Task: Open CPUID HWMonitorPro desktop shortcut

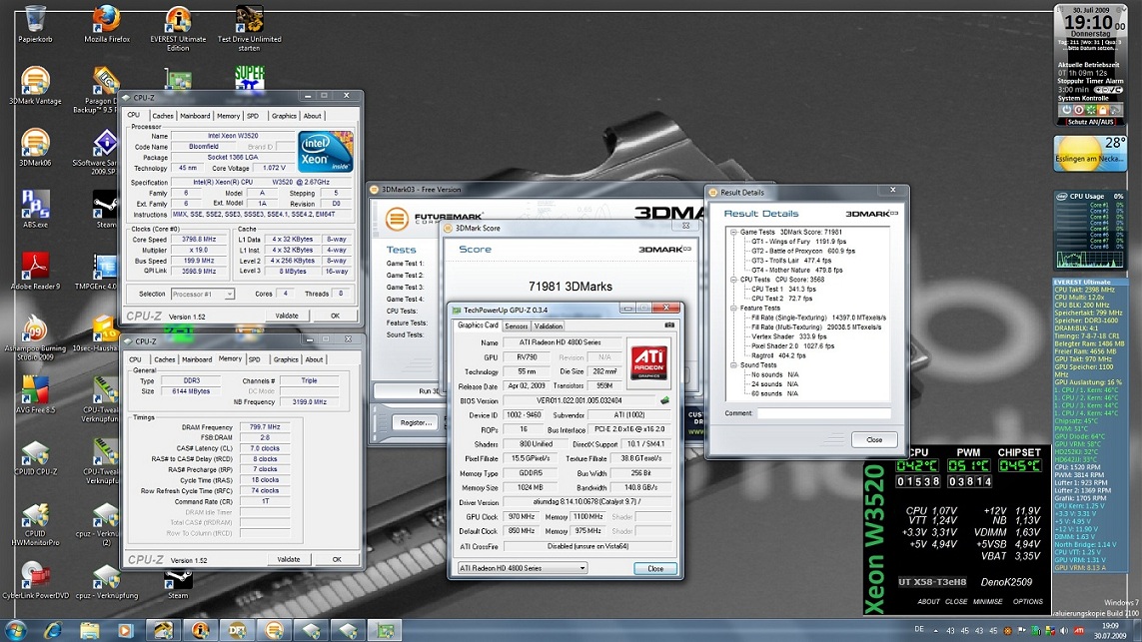Action: click(35, 522)
